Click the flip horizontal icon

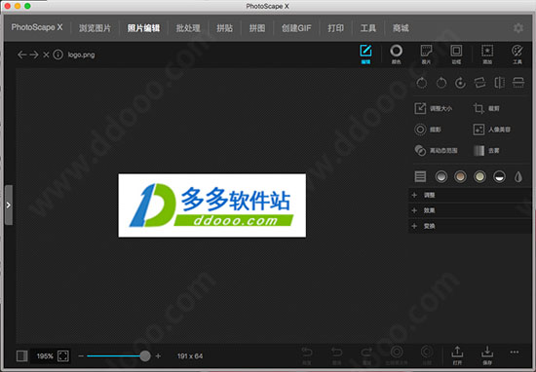499,83
